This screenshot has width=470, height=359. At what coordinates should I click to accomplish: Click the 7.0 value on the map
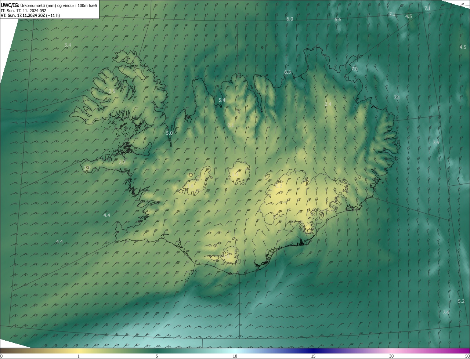[354, 69]
